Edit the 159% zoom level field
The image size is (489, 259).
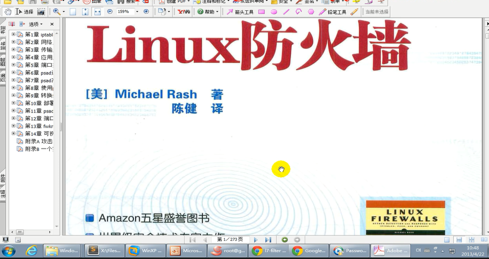tap(125, 12)
